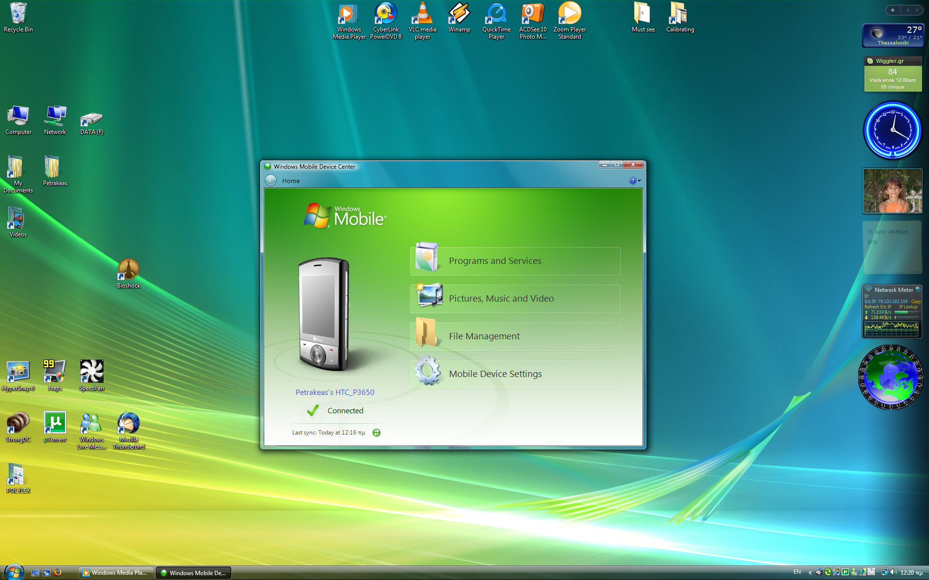Click the EN language indicator
Screen dimensions: 929x580
point(797,572)
